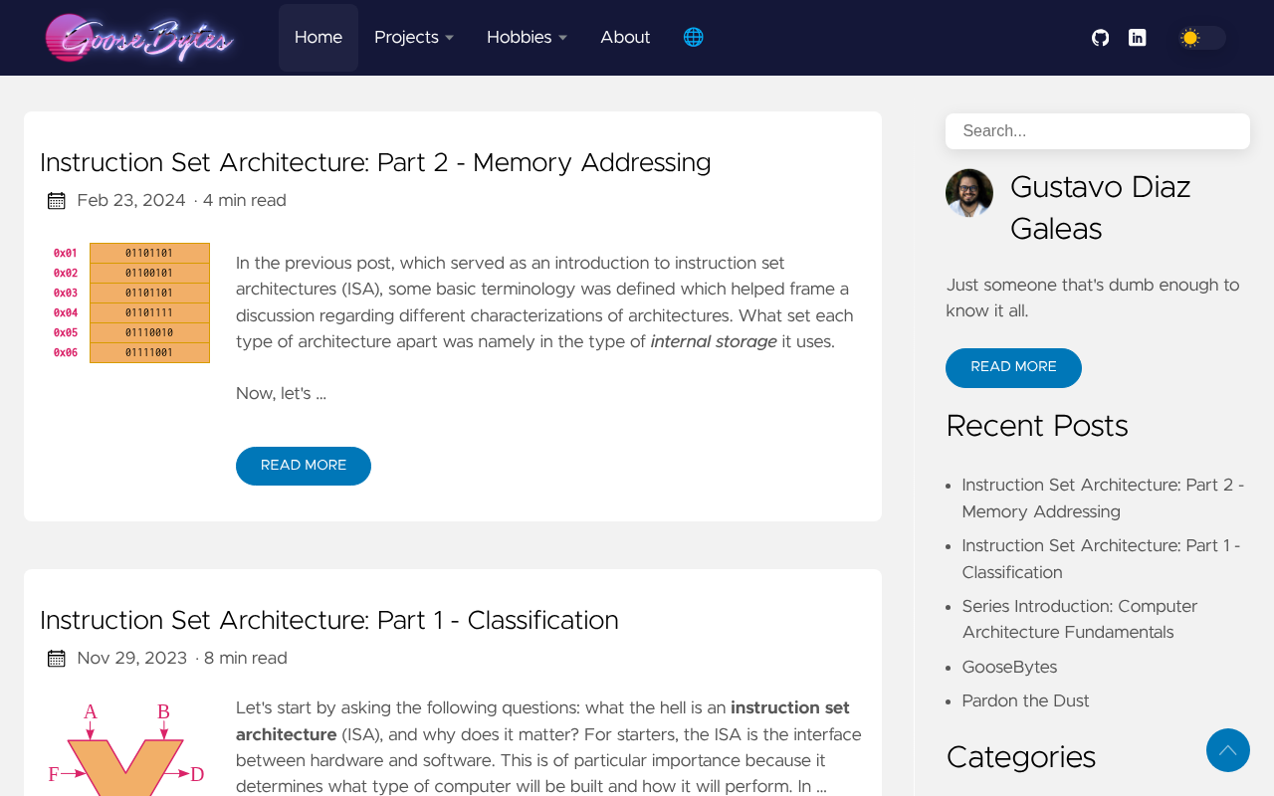Select the Home nav item
1274x796 pixels.
[318, 38]
